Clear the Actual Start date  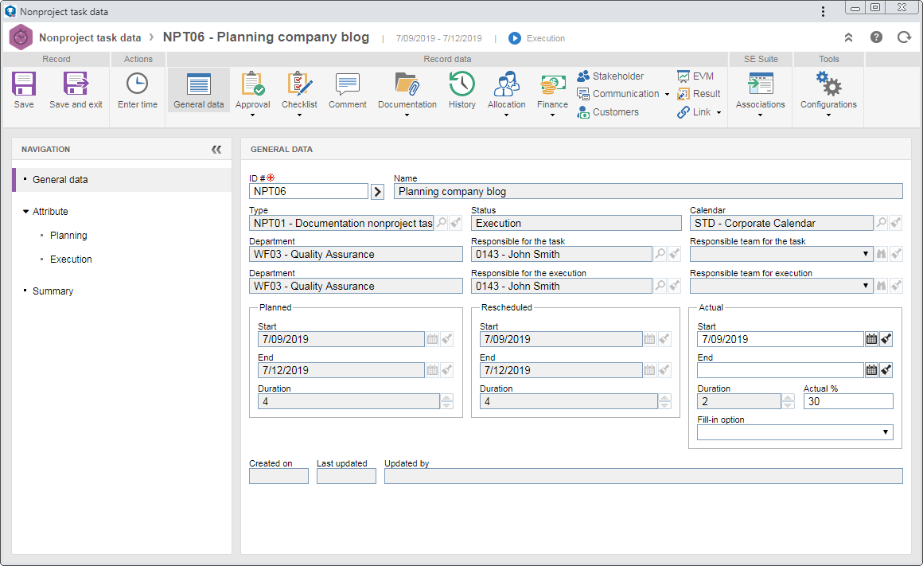(x=886, y=338)
